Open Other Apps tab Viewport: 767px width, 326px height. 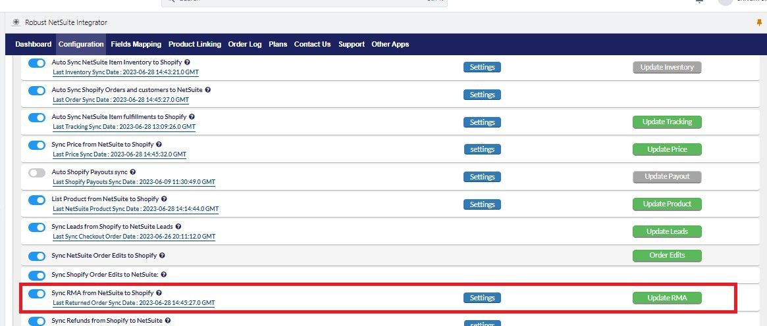(x=390, y=44)
